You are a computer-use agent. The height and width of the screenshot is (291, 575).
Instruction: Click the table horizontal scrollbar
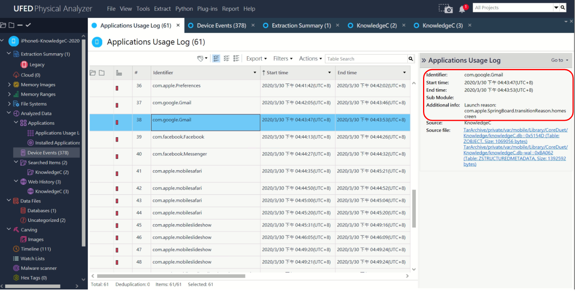click(x=171, y=276)
